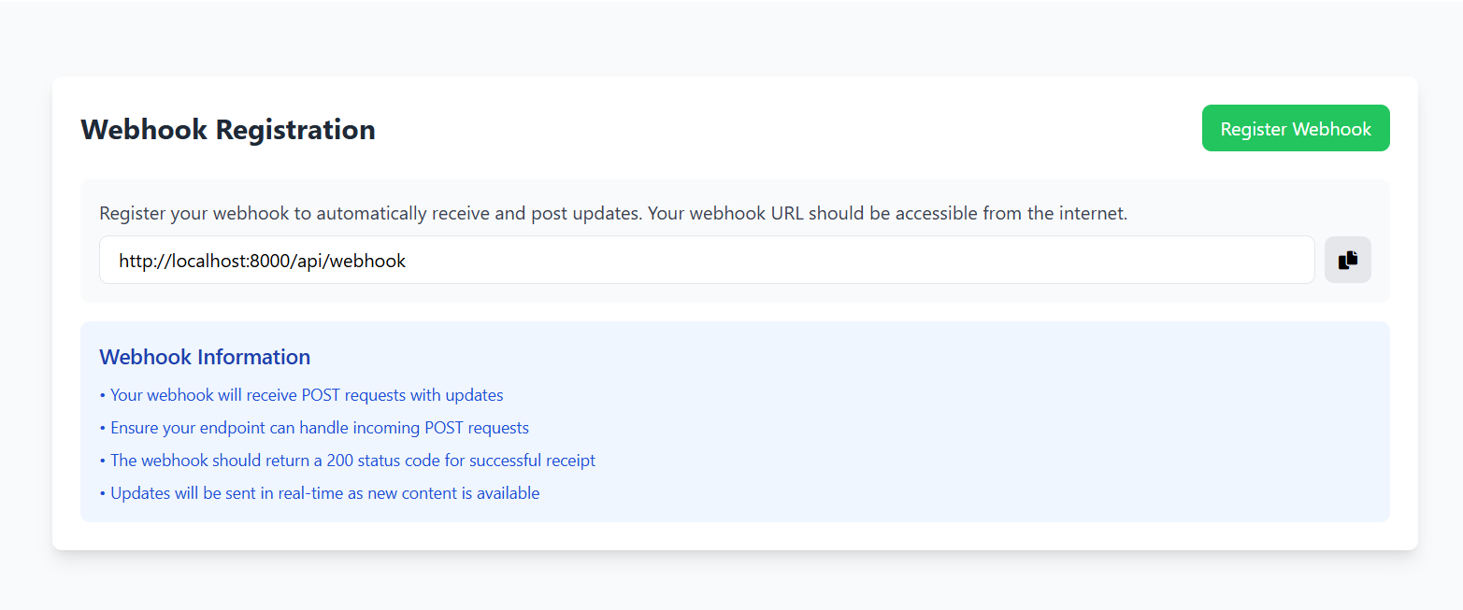This screenshot has height=610, width=1463.
Task: Place cursor on "localhost:8000" in the URL
Action: coord(222,262)
